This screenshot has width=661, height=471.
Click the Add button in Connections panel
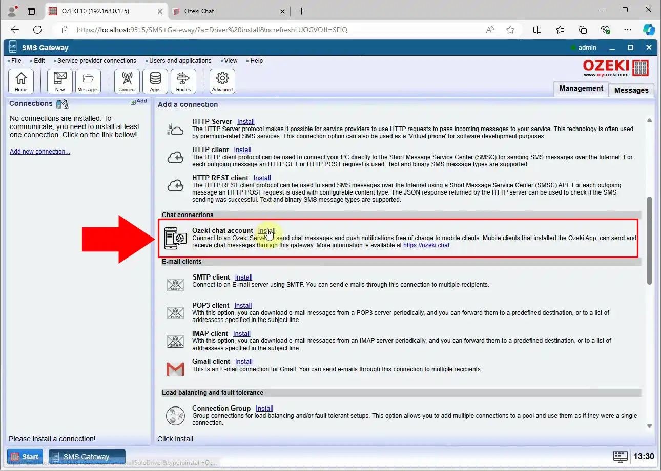[139, 101]
